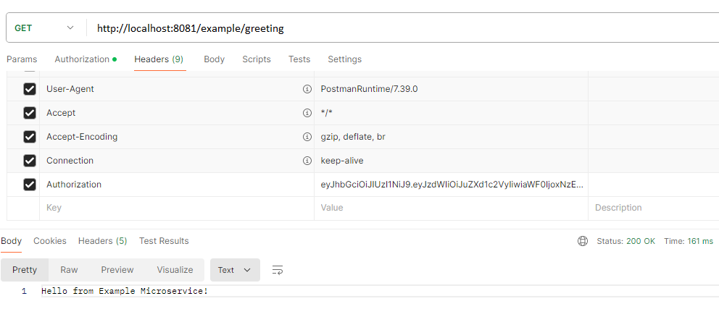Viewport: 719px width, 317px height.
Task: Click the empty Key input field
Action: (174, 208)
